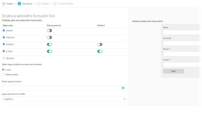Uncheck the Jméno field checkbox
Image resolution: width=202 pixels, height=115 pixels.
tap(4, 30)
